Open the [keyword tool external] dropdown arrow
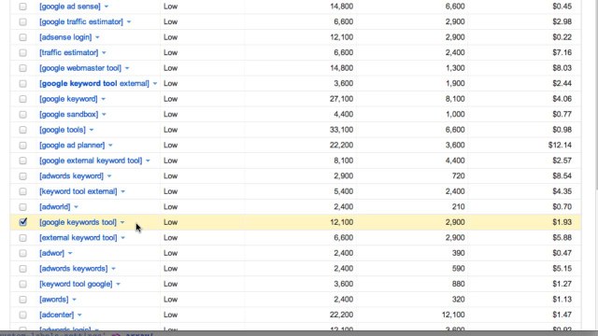 tap(122, 192)
